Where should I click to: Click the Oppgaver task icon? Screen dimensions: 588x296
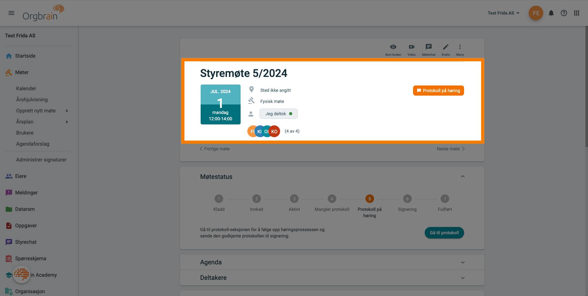(9, 226)
